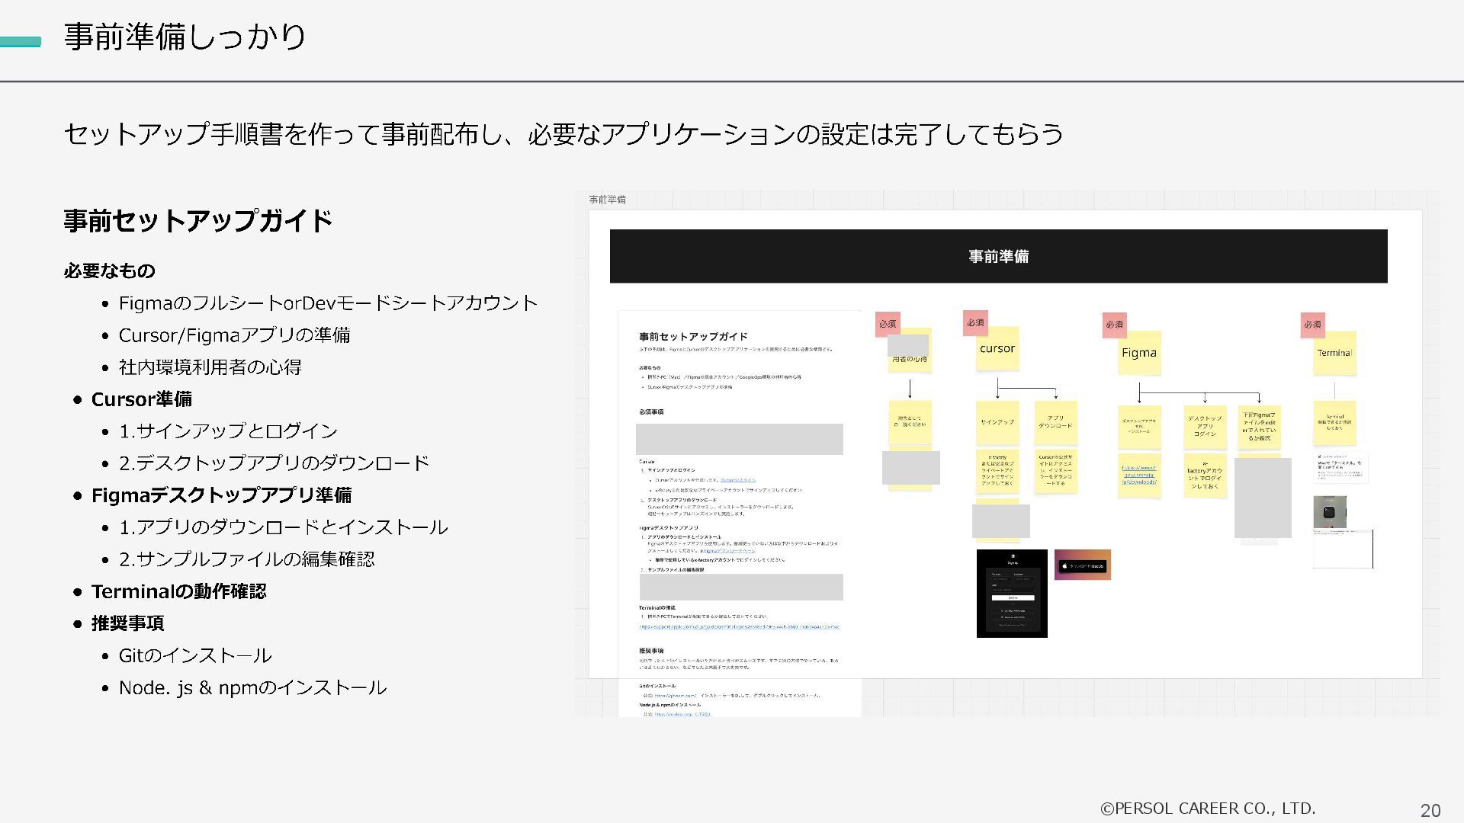Click the yellow 'Figma' sticky note

tap(1139, 354)
